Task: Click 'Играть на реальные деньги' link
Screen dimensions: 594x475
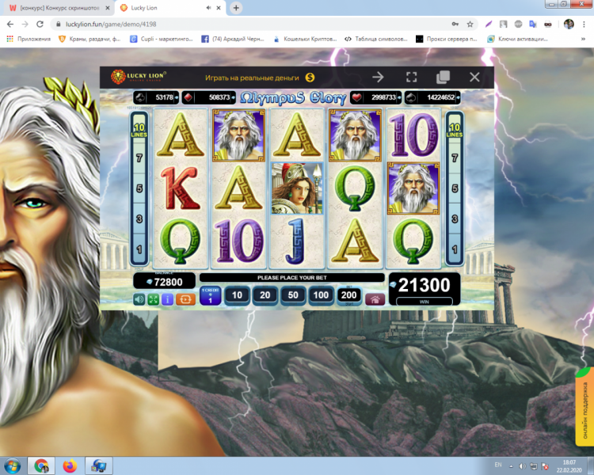Action: click(x=252, y=78)
